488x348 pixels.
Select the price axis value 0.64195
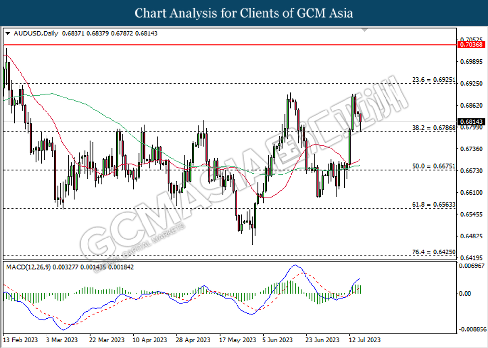pyautogui.click(x=471, y=258)
